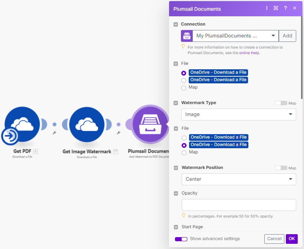
Task: Choose Map radio in File below Watermark Type
Action: (184, 153)
